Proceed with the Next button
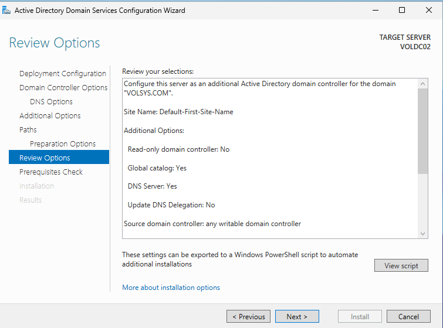This screenshot has width=443, height=328. [297, 316]
